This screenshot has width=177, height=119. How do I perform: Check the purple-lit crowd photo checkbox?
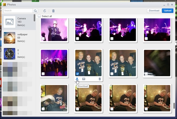[x=43, y=74]
